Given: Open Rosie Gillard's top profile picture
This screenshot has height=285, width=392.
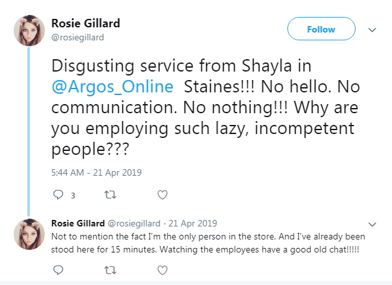Looking at the screenshot, I should (31, 30).
